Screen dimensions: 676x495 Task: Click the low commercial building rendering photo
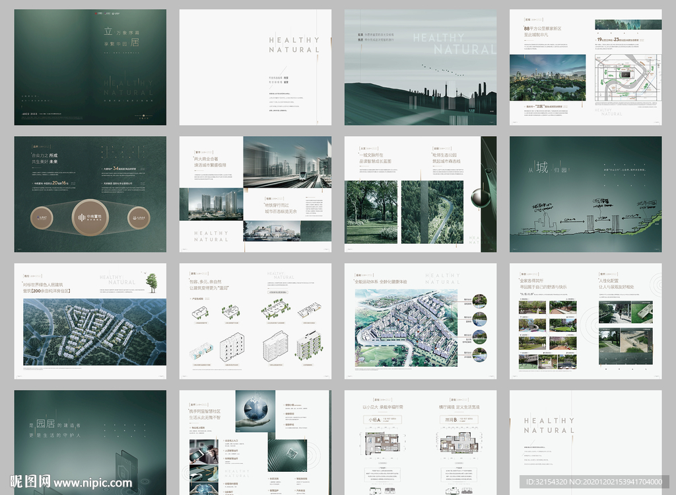point(272,231)
